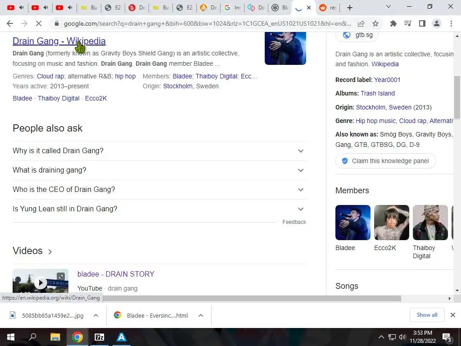
Task: Open the Stockholm origin link in result
Action: click(178, 86)
